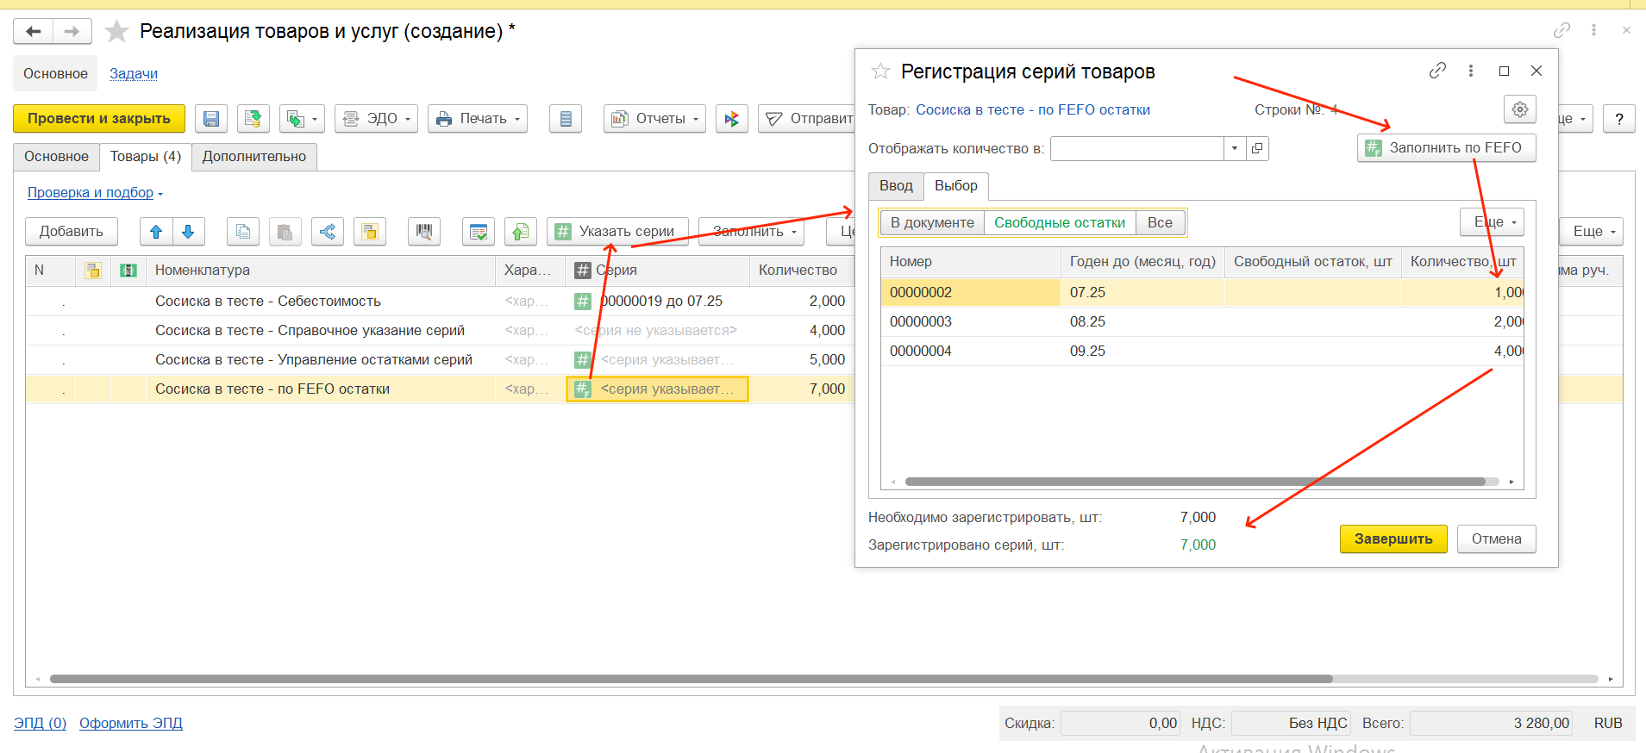Click the barcode search icon

[x=423, y=231]
